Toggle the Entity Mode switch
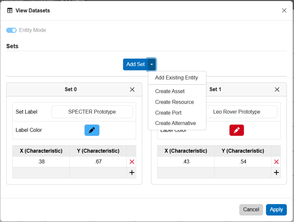 coord(11,30)
